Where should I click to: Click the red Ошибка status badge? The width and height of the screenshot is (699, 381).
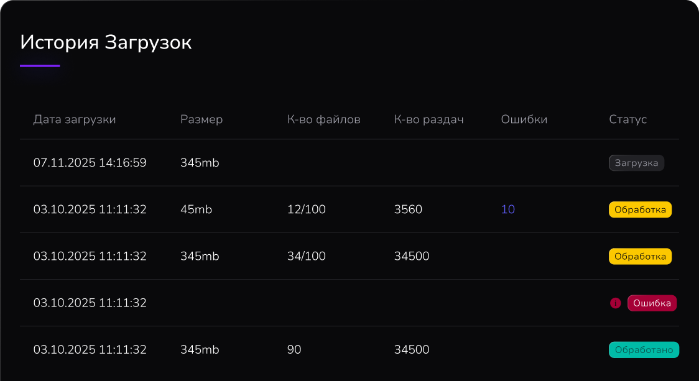coord(652,303)
